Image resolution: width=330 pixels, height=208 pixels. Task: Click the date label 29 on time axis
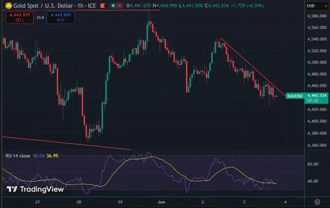tap(120, 202)
